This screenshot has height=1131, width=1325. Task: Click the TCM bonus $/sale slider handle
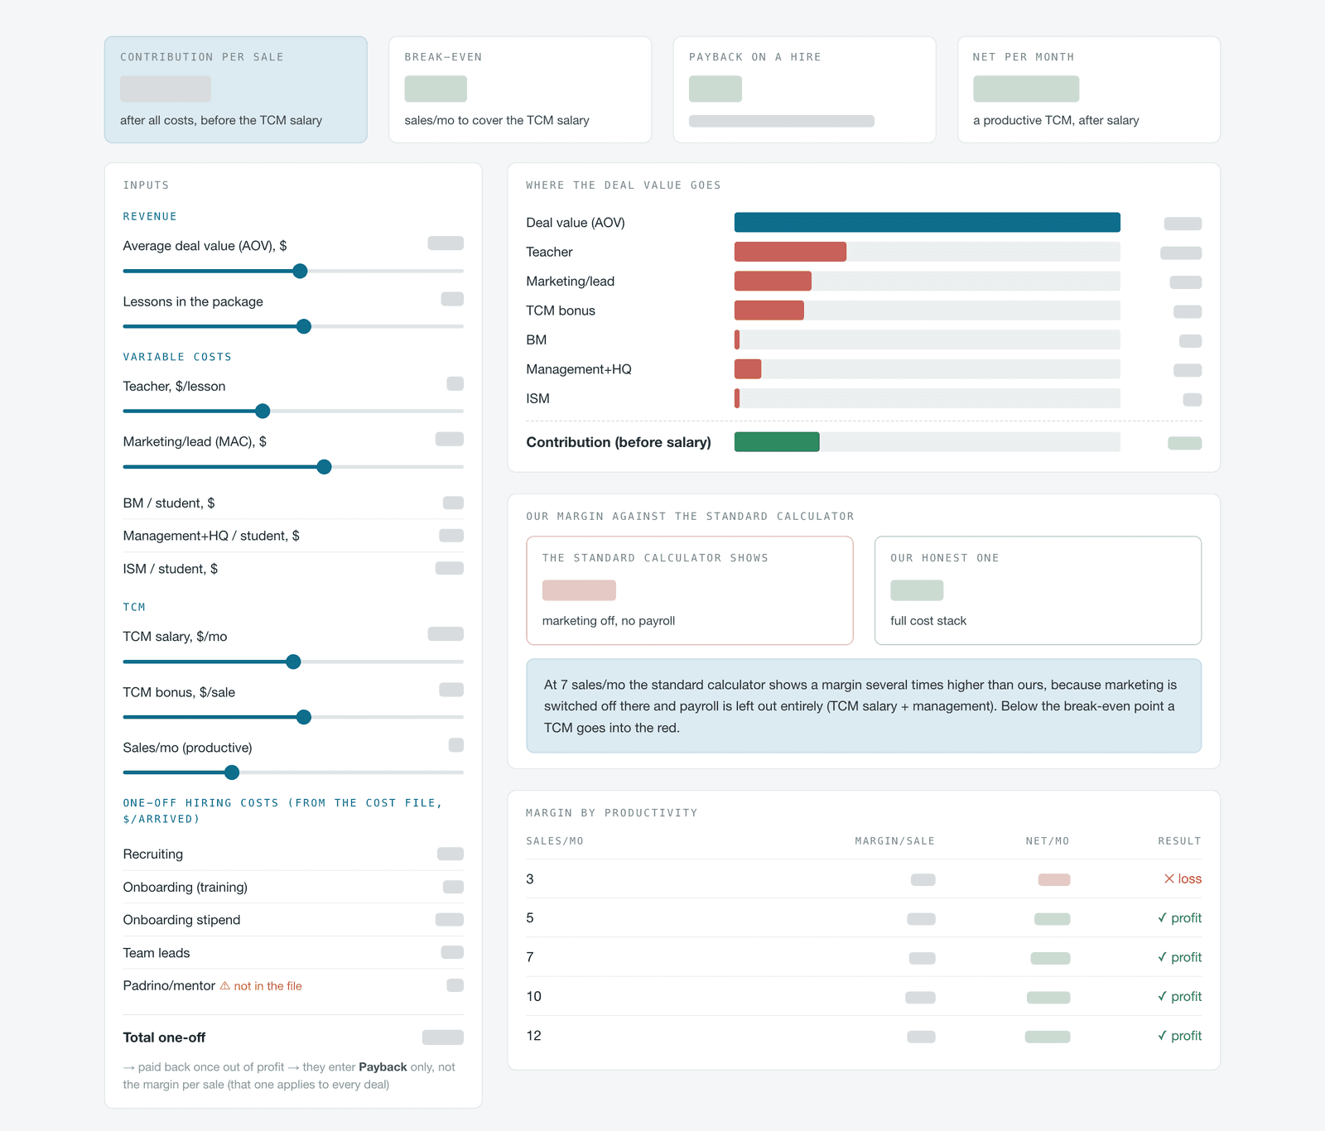(x=304, y=717)
